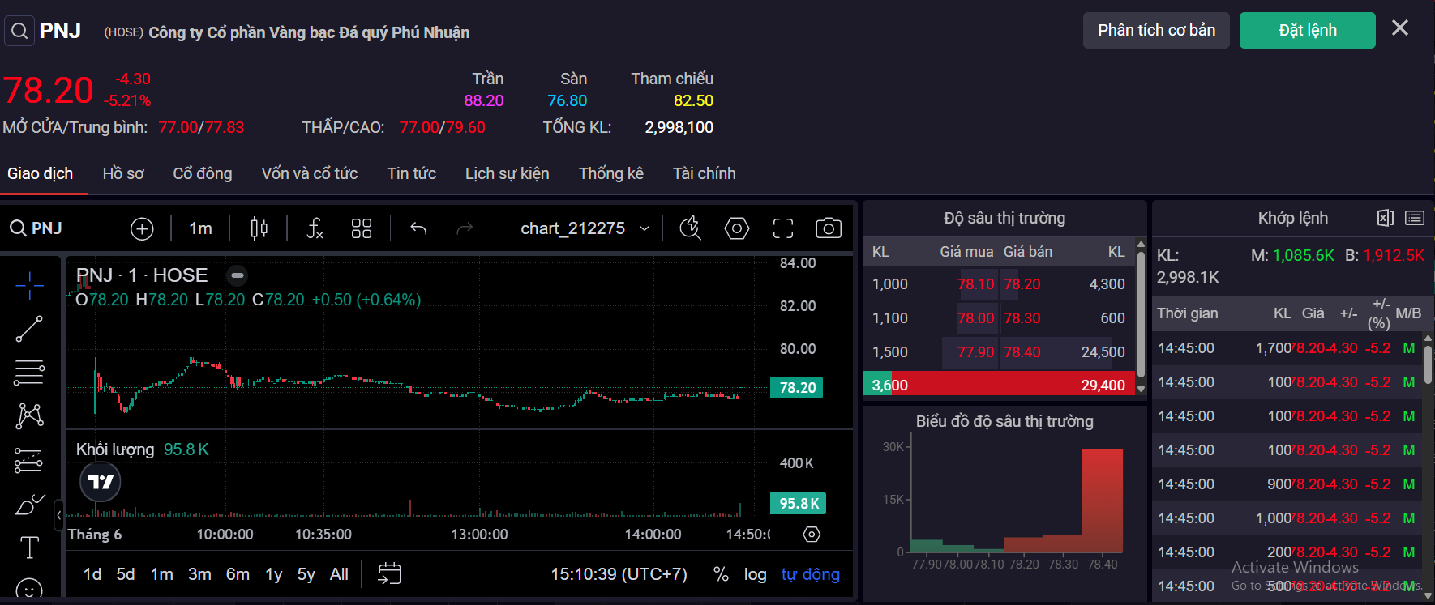1435x605 pixels.
Task: Set chart range to 5y
Action: click(x=306, y=574)
